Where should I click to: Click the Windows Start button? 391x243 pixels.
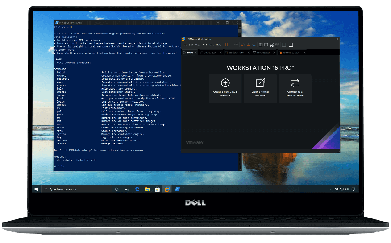pyautogui.click(x=36, y=189)
